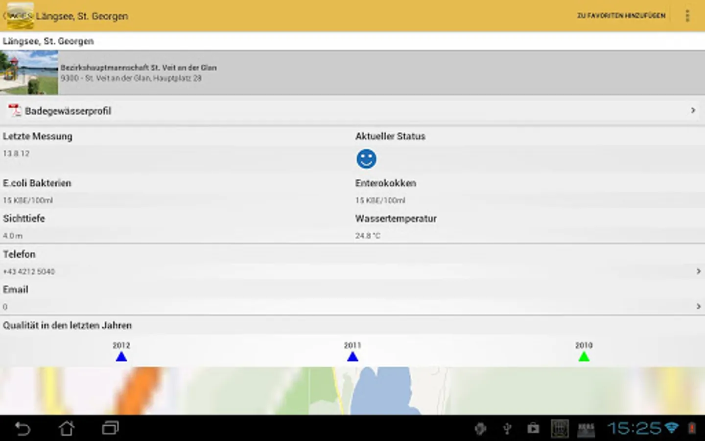
Task: Select the blue 2012 quality marker
Action: pyautogui.click(x=121, y=357)
